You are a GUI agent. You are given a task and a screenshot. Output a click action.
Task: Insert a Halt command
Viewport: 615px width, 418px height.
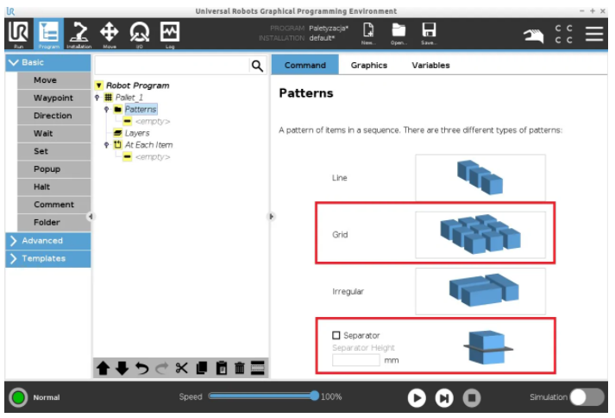[54, 187]
